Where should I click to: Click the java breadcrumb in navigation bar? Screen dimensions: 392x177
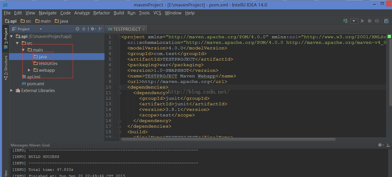tap(61, 21)
